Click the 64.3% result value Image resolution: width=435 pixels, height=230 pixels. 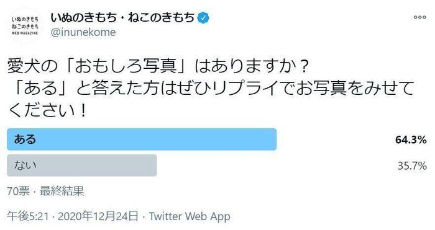pyautogui.click(x=411, y=139)
